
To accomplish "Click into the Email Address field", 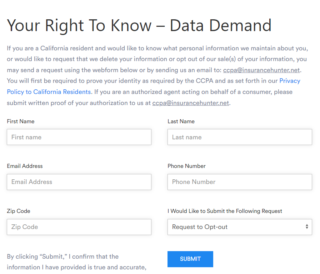I will point(79,182).
